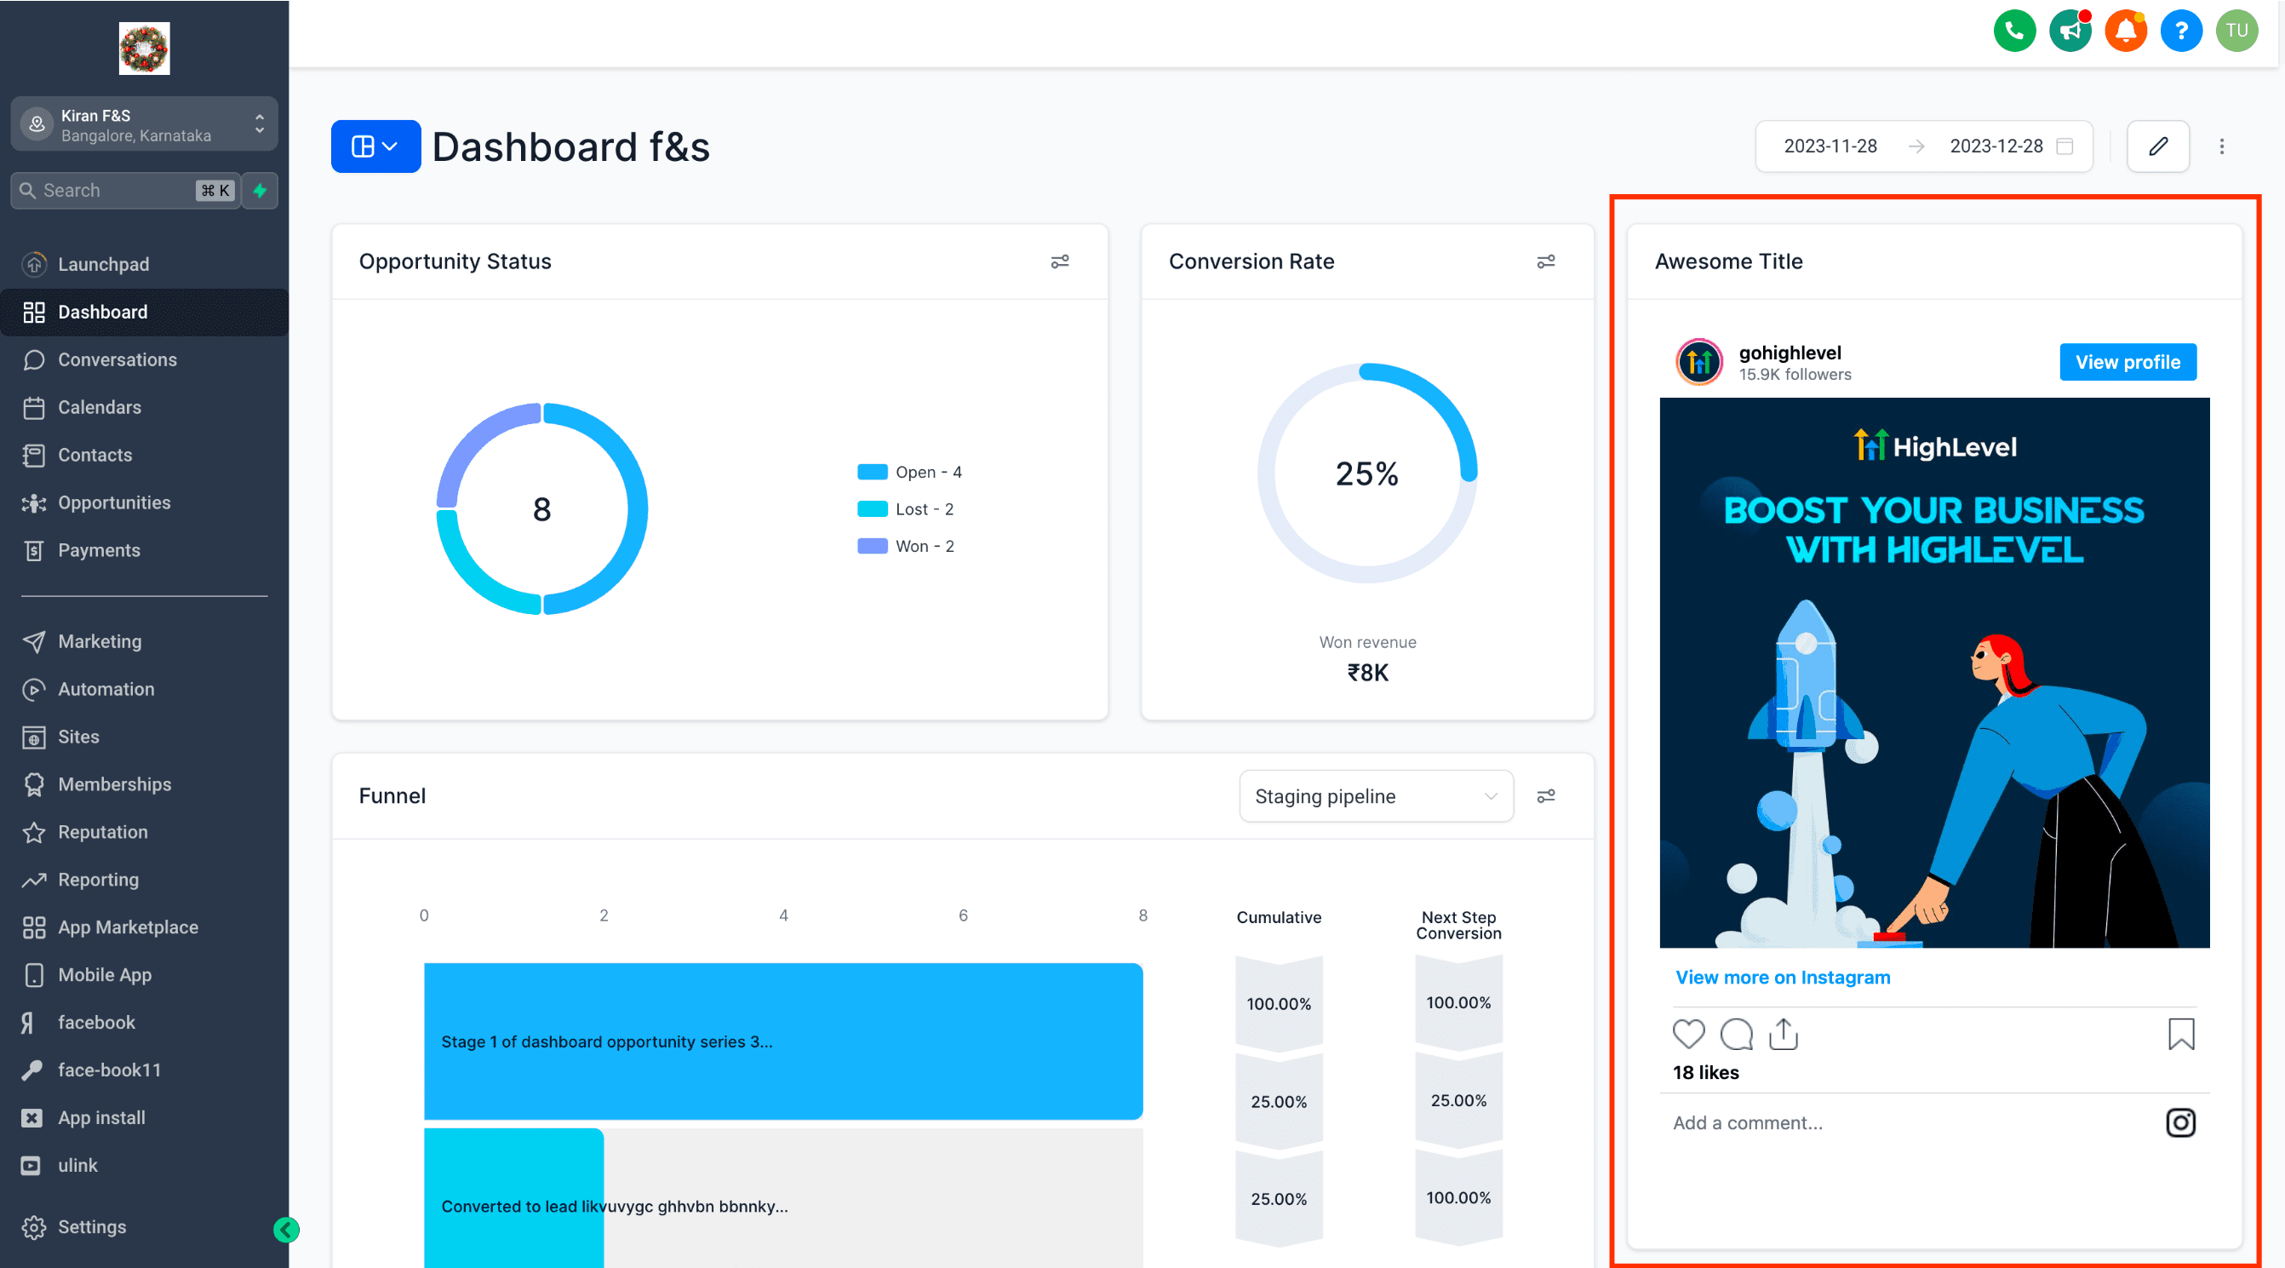Go to Reputation in the sidebar

tap(145, 832)
